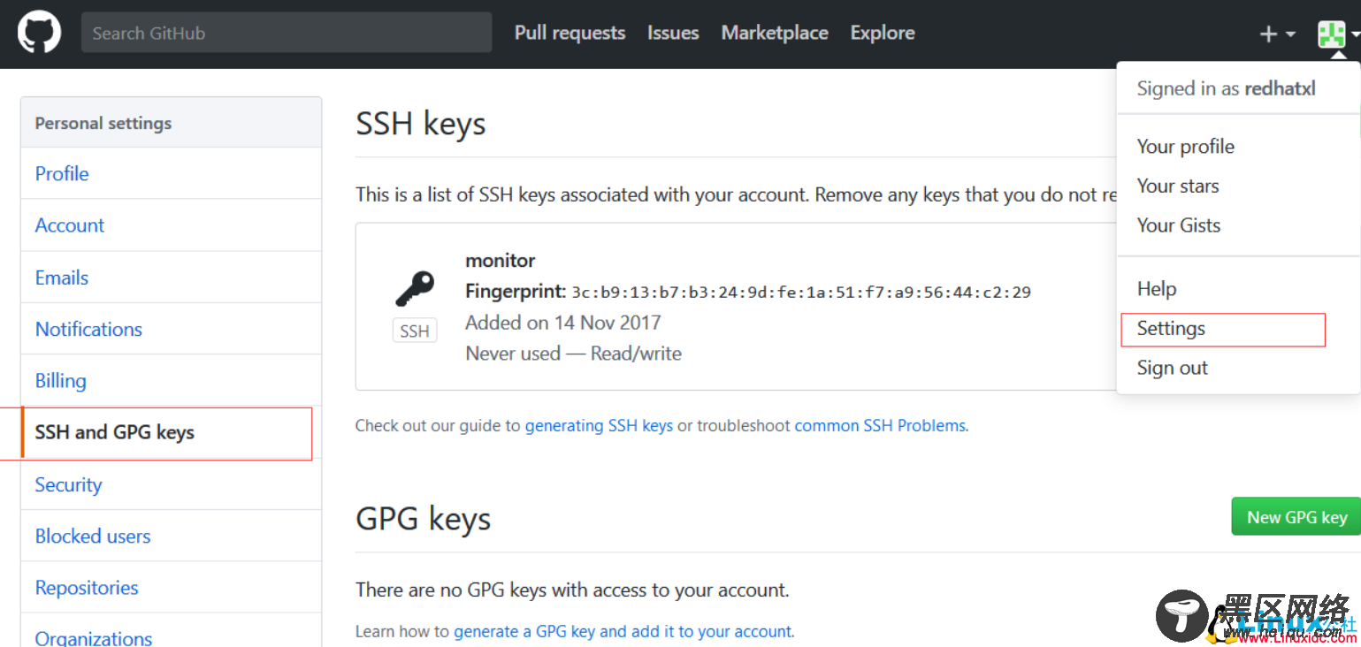Select Your profile in user menu

coord(1185,147)
